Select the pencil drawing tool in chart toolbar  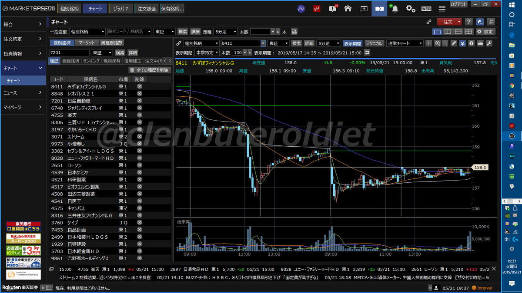(454, 43)
